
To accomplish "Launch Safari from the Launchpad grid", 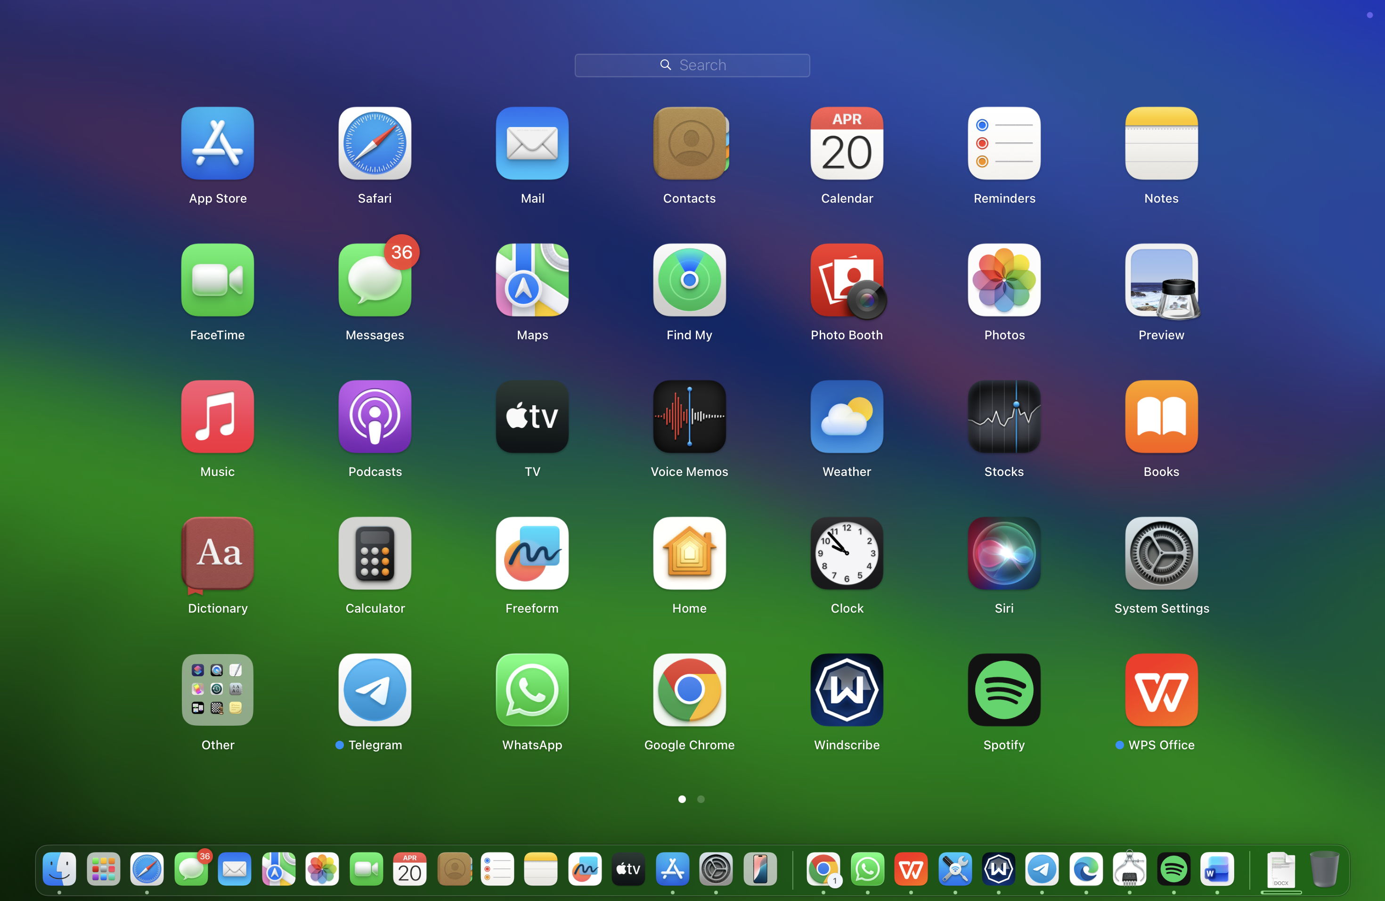I will pyautogui.click(x=375, y=143).
